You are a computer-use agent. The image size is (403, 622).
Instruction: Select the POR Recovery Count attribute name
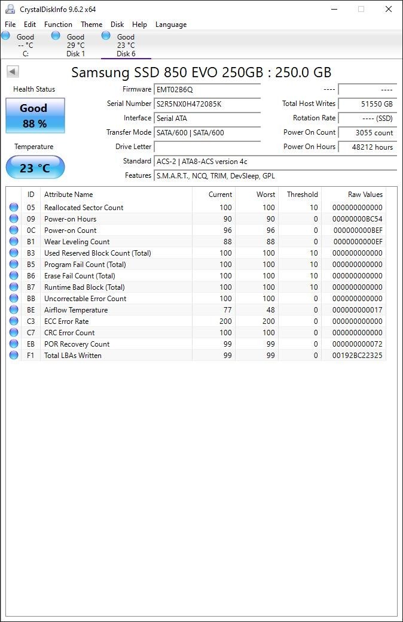pos(77,344)
